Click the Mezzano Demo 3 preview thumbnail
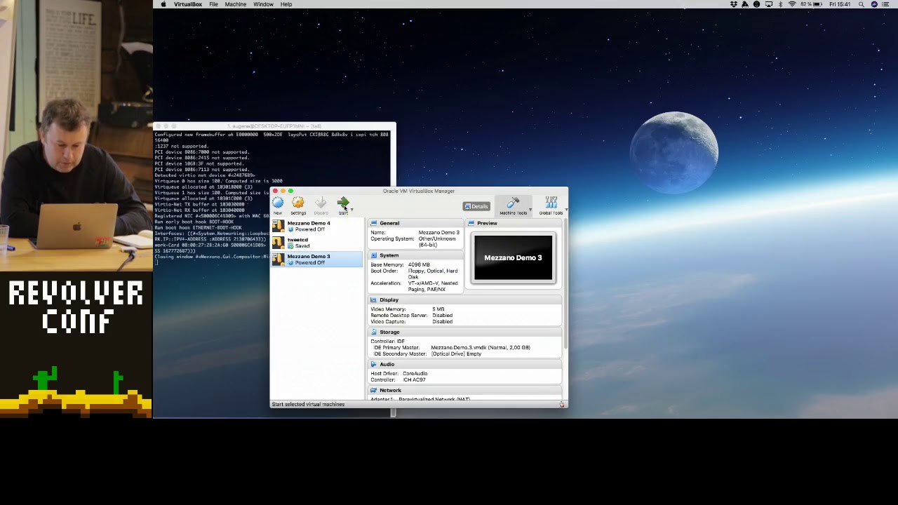This screenshot has width=898, height=505. pyautogui.click(x=514, y=257)
